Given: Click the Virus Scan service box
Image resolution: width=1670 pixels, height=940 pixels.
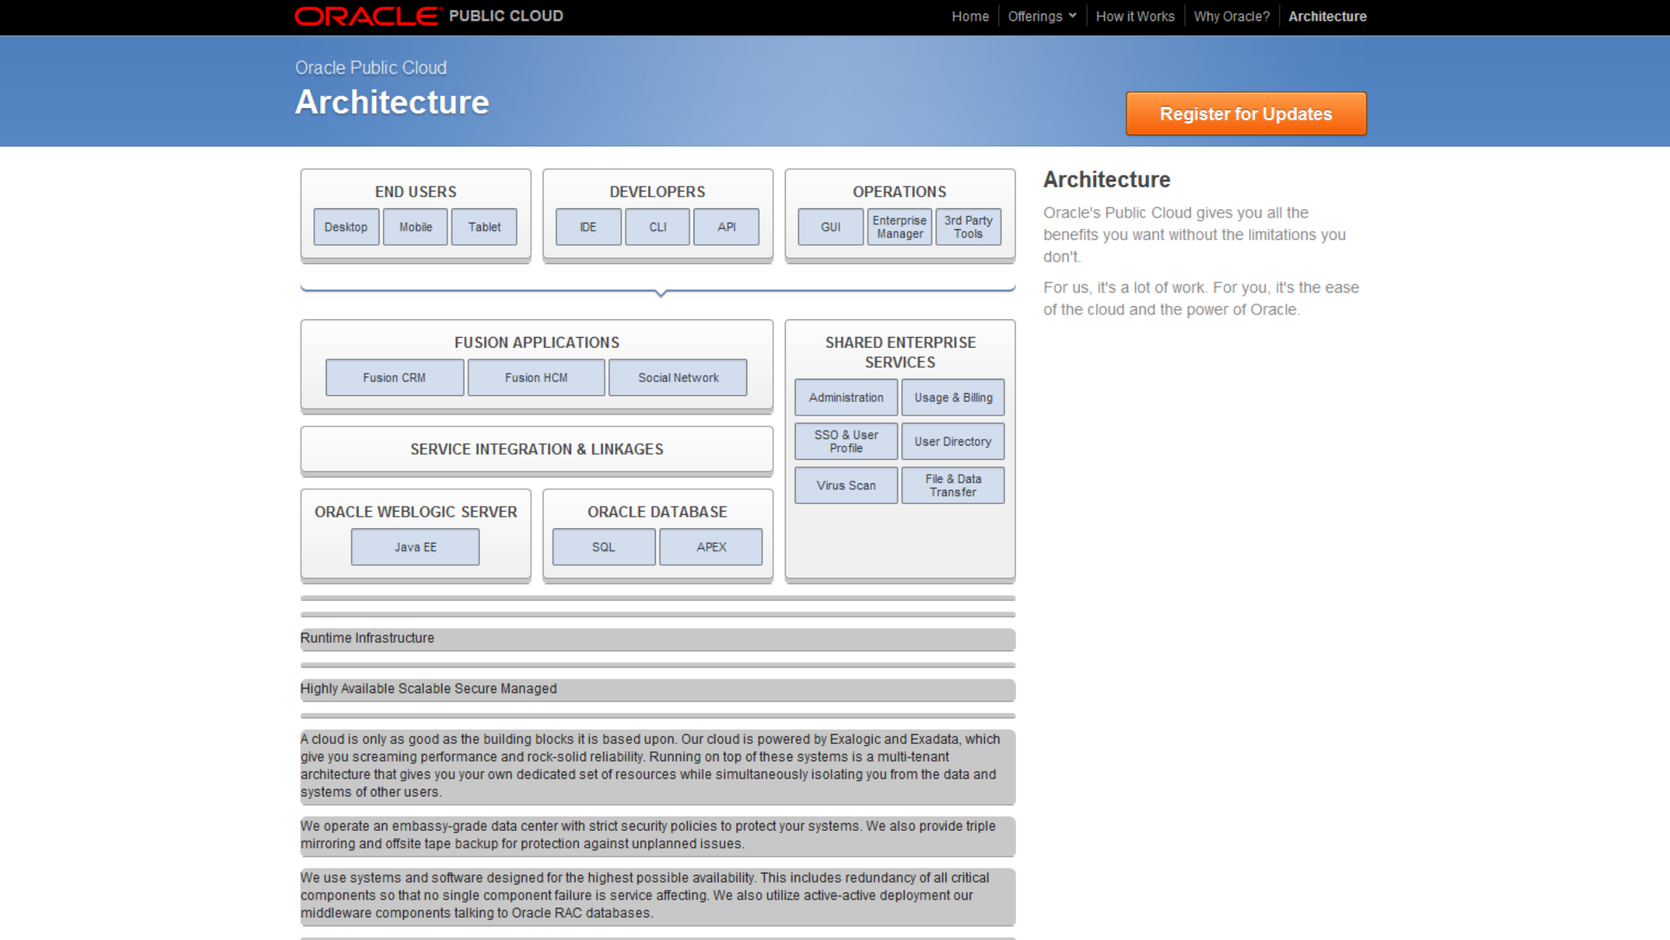Looking at the screenshot, I should pyautogui.click(x=845, y=485).
